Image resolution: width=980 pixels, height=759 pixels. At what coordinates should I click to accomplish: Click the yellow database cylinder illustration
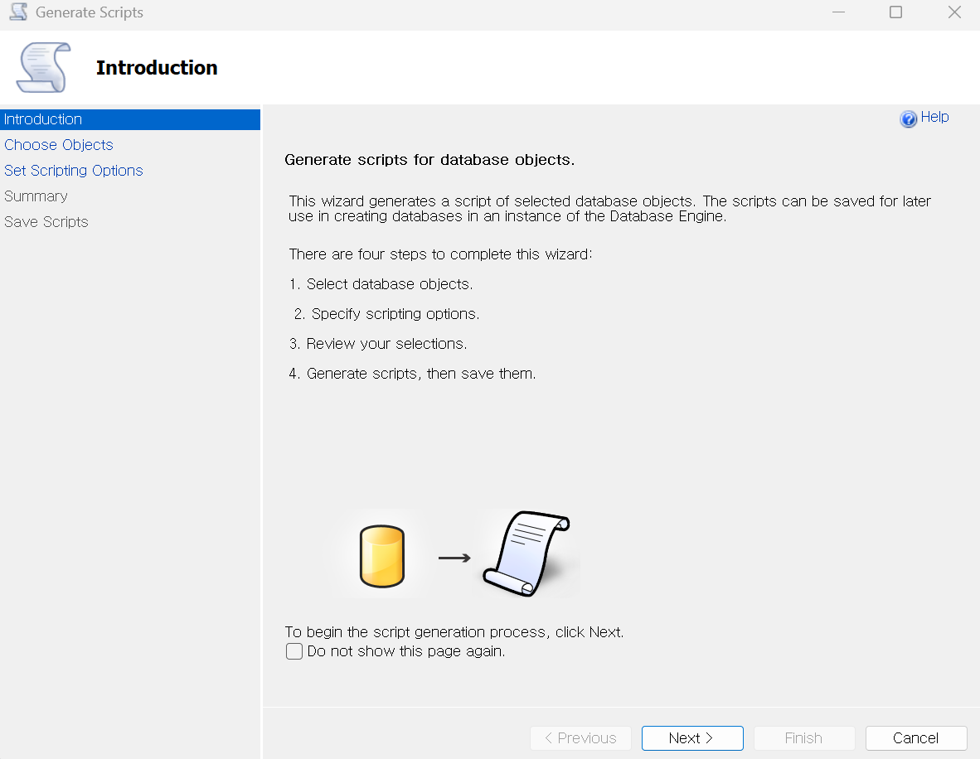(382, 556)
